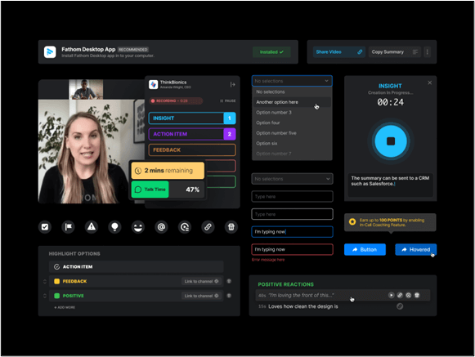Click the checkbox round icon
The image size is (475, 357).
pyautogui.click(x=45, y=227)
